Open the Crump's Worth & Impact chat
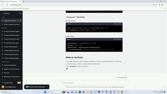167x94 pixels. (x=11, y=47)
